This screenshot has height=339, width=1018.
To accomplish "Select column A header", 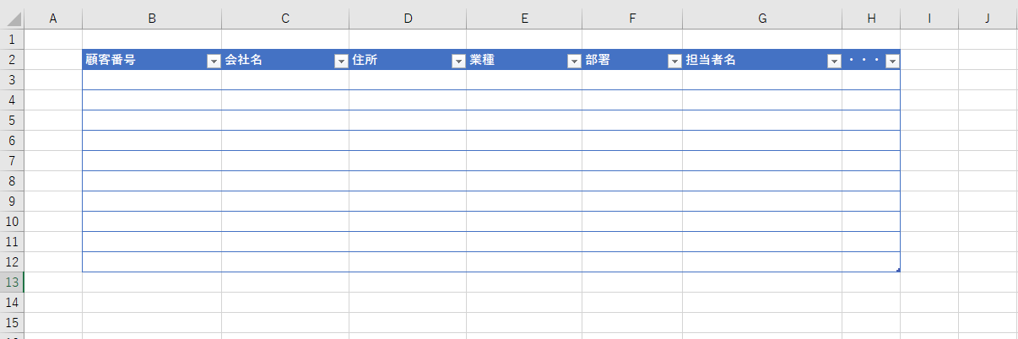I will click(53, 19).
